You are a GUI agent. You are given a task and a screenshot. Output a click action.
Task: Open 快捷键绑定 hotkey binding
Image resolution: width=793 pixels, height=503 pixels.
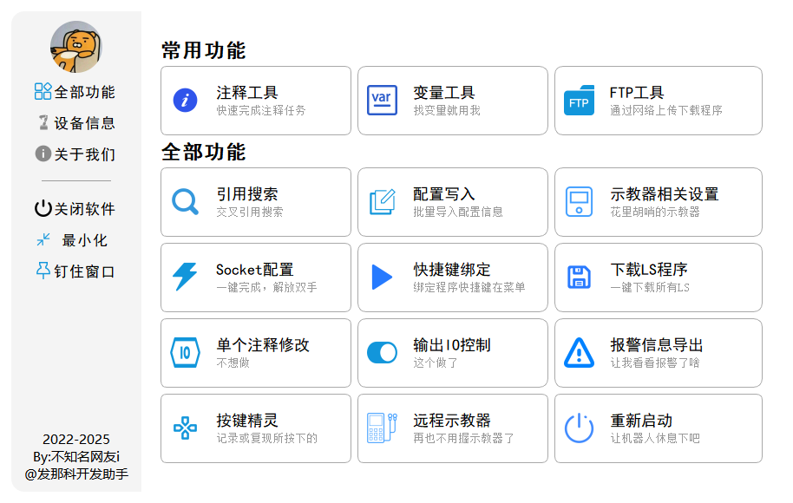click(452, 278)
